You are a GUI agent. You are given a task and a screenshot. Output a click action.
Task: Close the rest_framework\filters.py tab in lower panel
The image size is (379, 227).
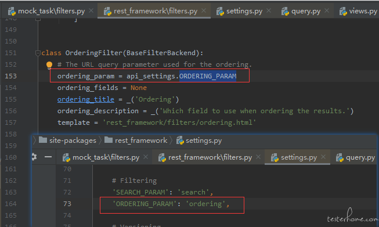click(x=258, y=157)
